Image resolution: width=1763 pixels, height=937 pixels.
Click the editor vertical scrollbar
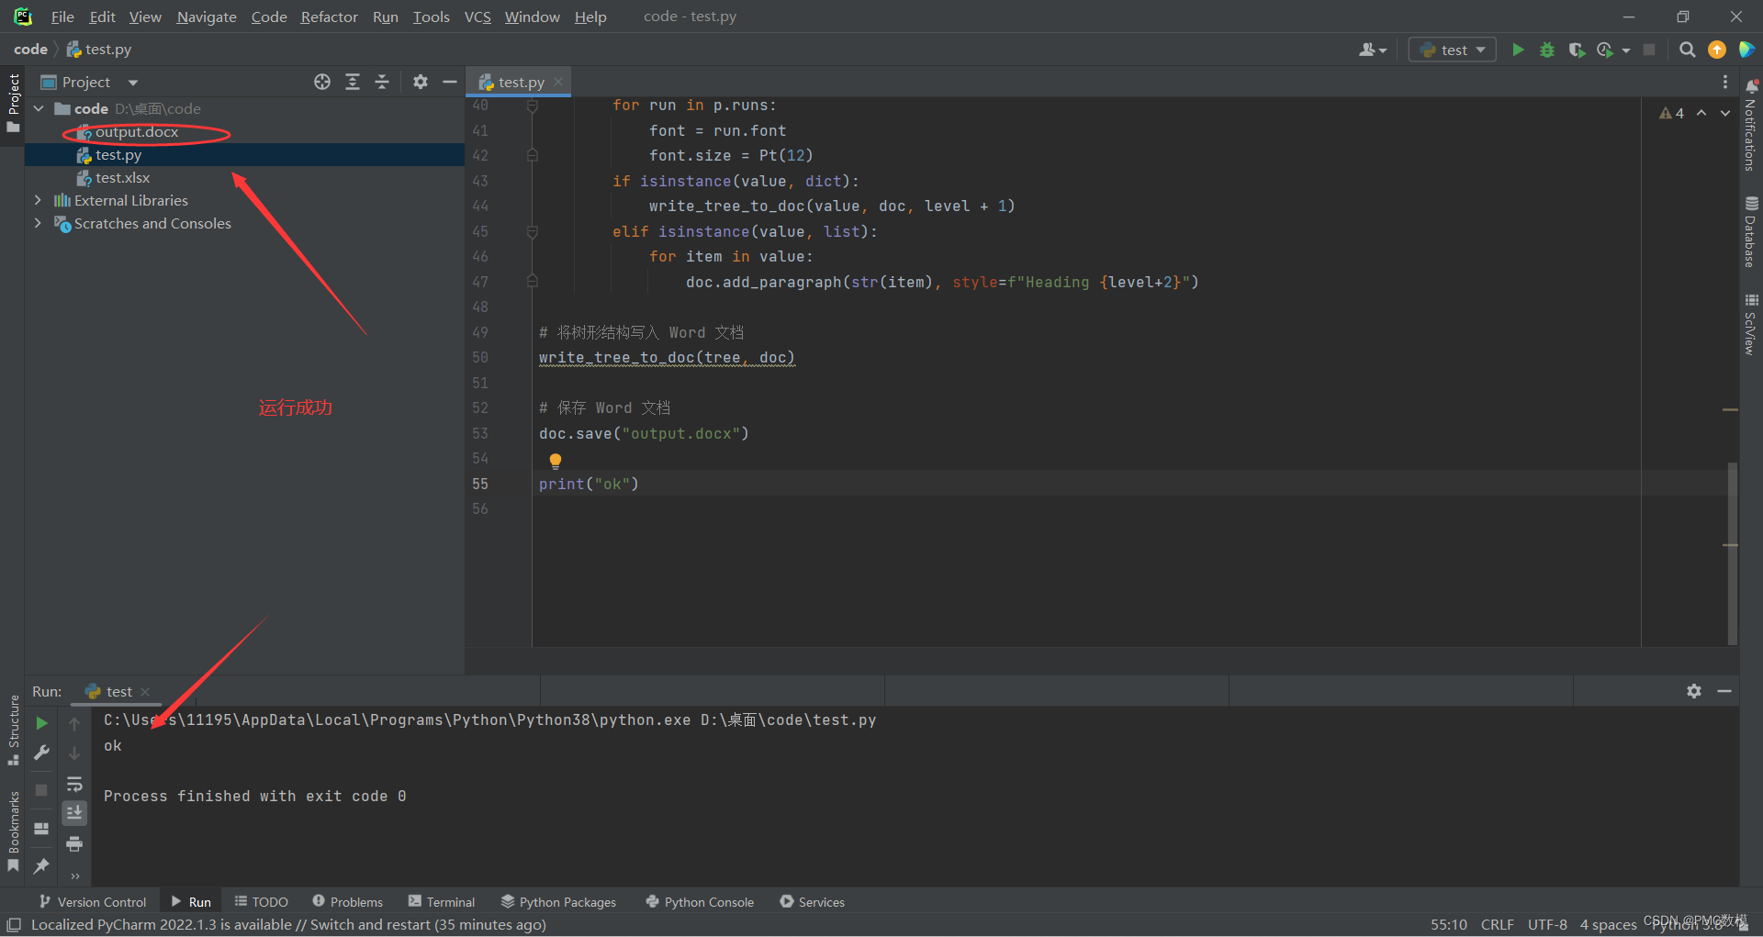click(x=1732, y=552)
